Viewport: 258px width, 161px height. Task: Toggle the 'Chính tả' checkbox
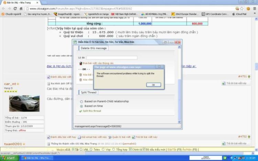[x=130, y=149]
